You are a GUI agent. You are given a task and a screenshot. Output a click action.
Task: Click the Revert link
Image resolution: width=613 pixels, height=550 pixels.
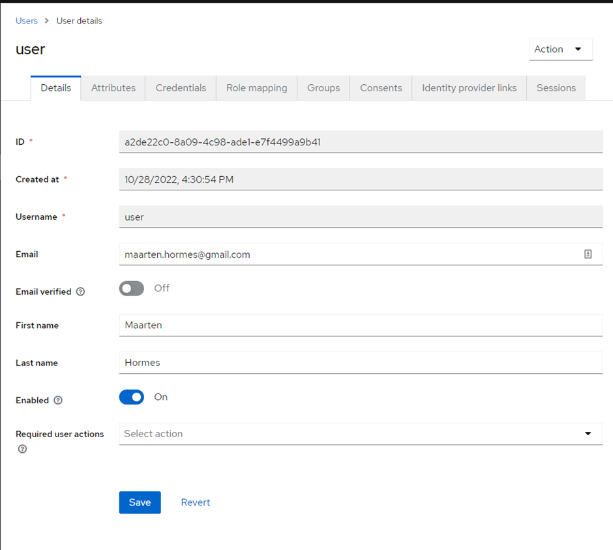pyautogui.click(x=196, y=502)
